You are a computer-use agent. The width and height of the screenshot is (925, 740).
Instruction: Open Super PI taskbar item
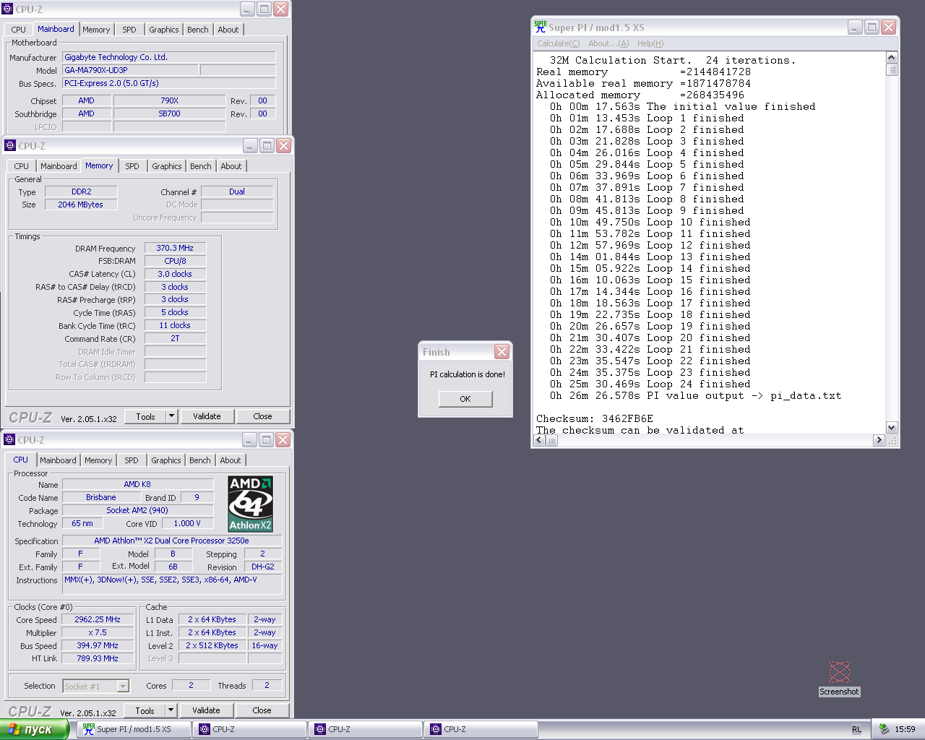(134, 729)
